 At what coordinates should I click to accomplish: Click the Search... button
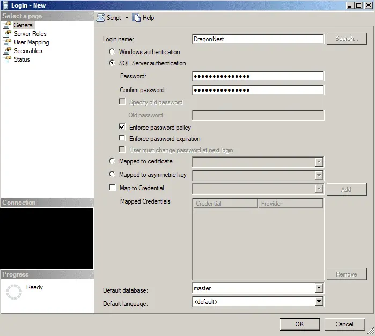[x=347, y=39]
